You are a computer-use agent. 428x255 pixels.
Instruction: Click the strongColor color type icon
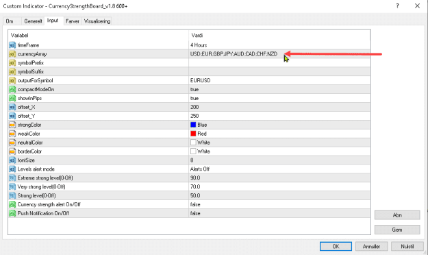[x=12, y=125]
